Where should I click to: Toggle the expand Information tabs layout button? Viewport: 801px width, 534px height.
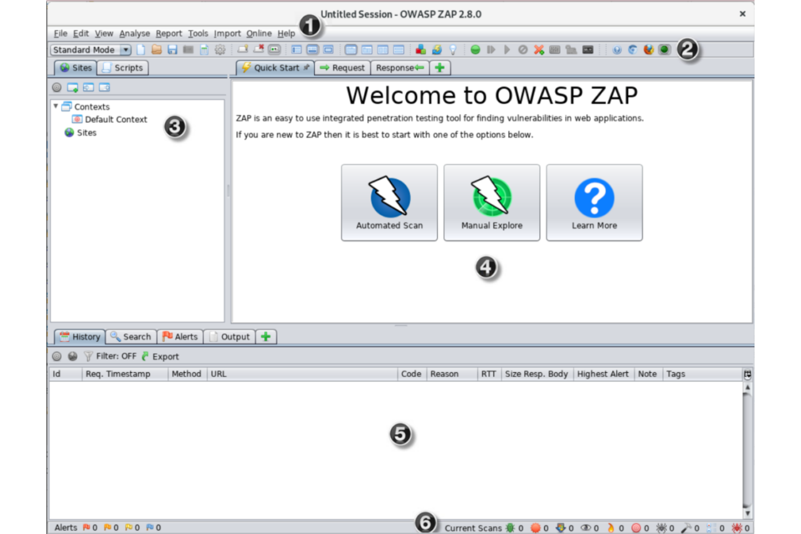point(312,50)
